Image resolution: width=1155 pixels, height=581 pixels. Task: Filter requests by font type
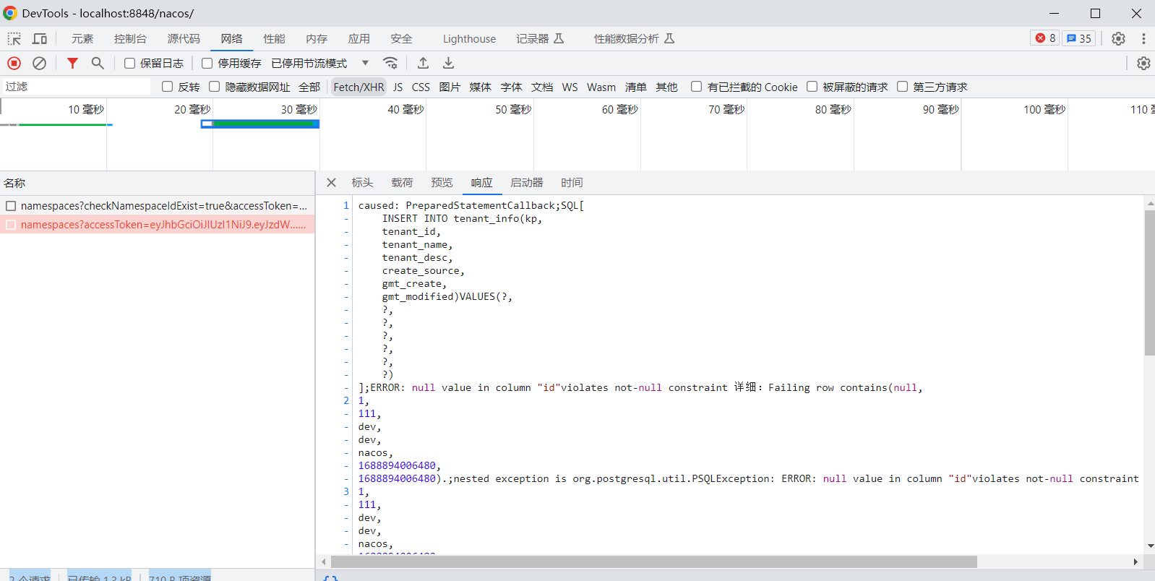pyautogui.click(x=511, y=87)
